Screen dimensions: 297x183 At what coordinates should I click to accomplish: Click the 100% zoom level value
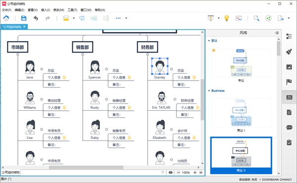(x=186, y=173)
